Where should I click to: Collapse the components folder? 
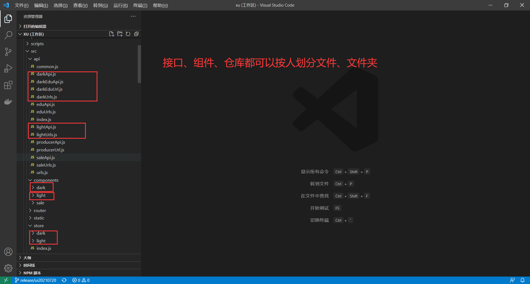click(x=79, y=180)
